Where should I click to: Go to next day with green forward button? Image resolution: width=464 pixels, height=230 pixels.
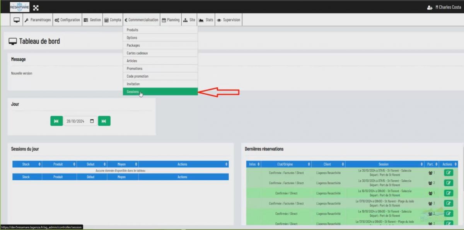(x=104, y=121)
